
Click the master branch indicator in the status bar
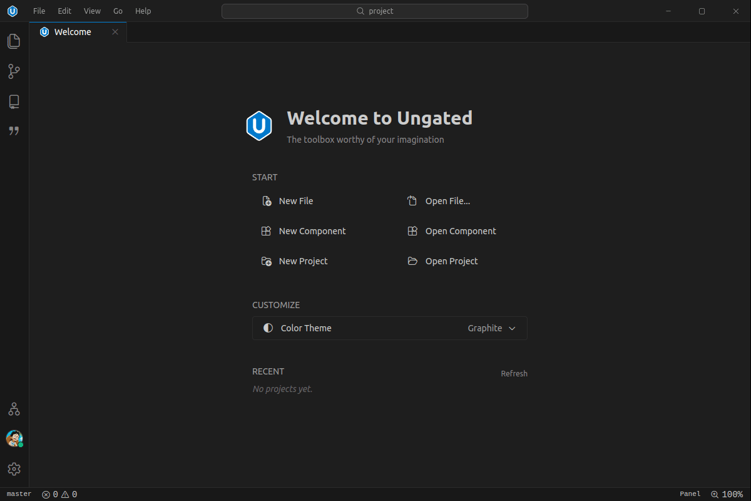point(18,494)
